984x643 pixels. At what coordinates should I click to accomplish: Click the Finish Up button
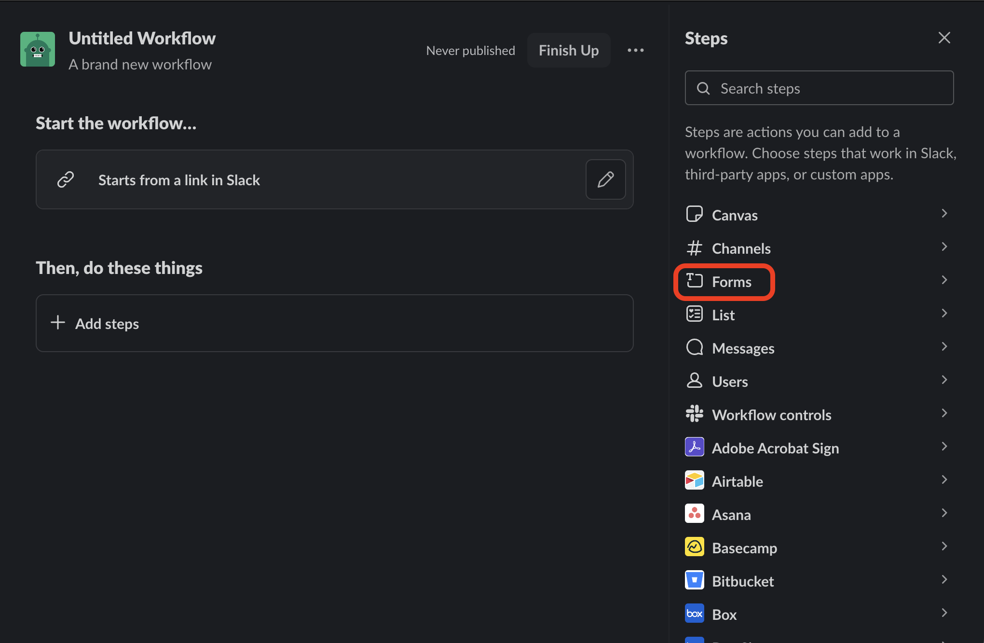[x=568, y=50]
